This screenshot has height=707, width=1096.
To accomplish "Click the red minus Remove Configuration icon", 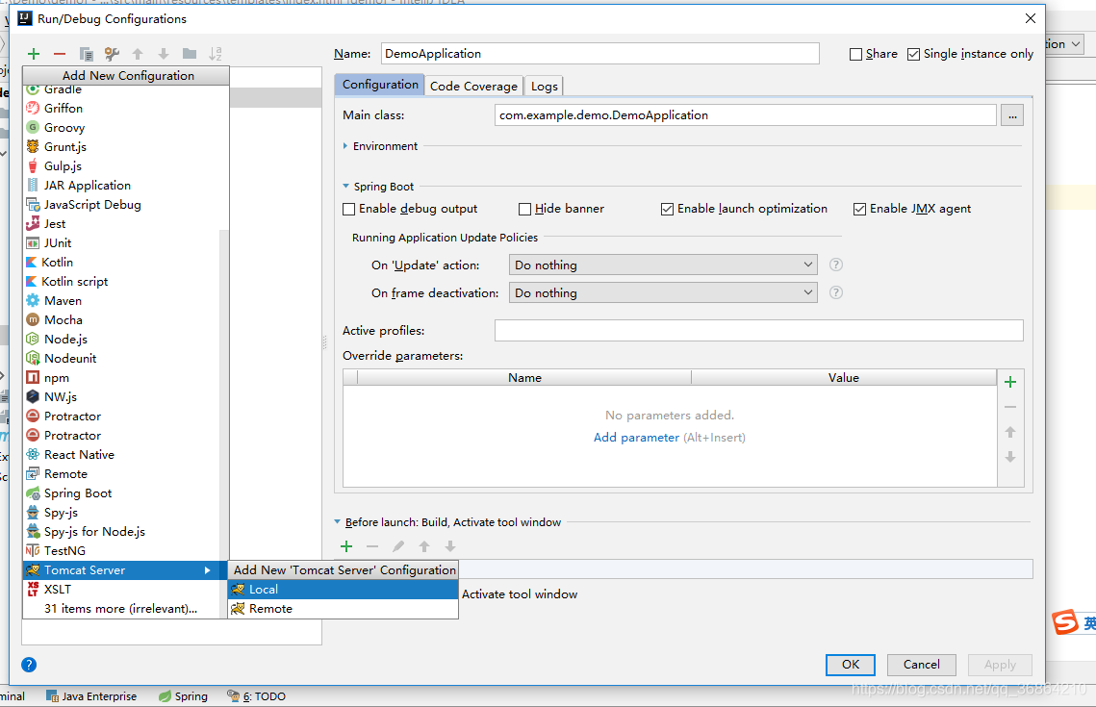I will 60,54.
